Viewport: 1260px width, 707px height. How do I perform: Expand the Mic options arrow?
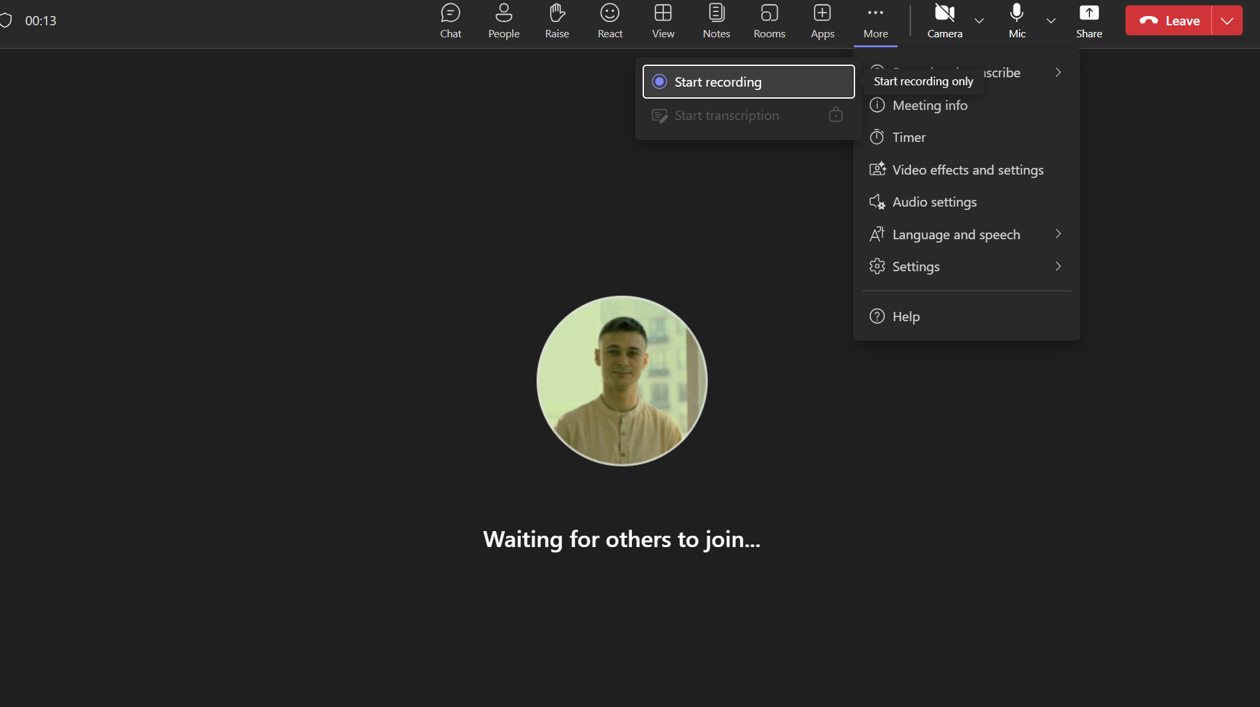[x=1051, y=21]
